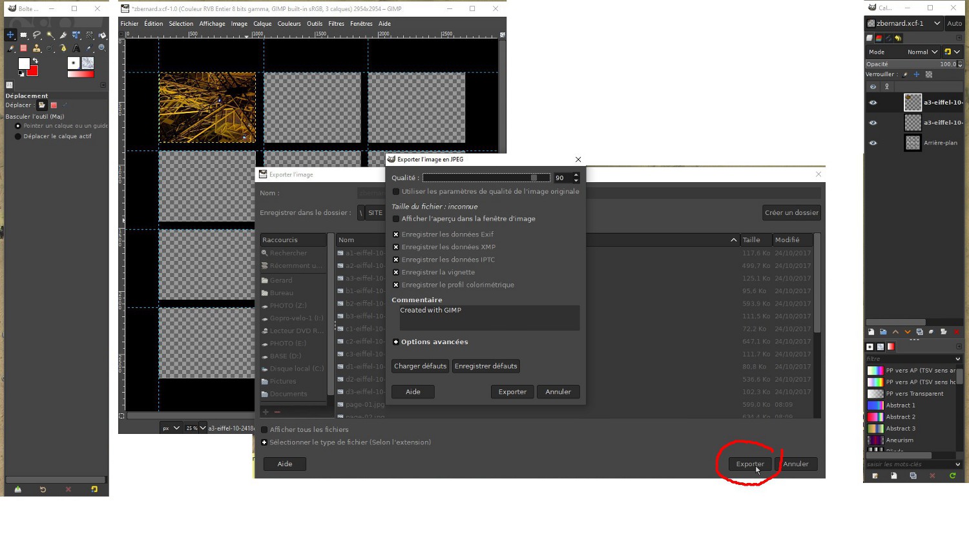Open the red background color swatch
The image size is (969, 545).
click(x=32, y=71)
